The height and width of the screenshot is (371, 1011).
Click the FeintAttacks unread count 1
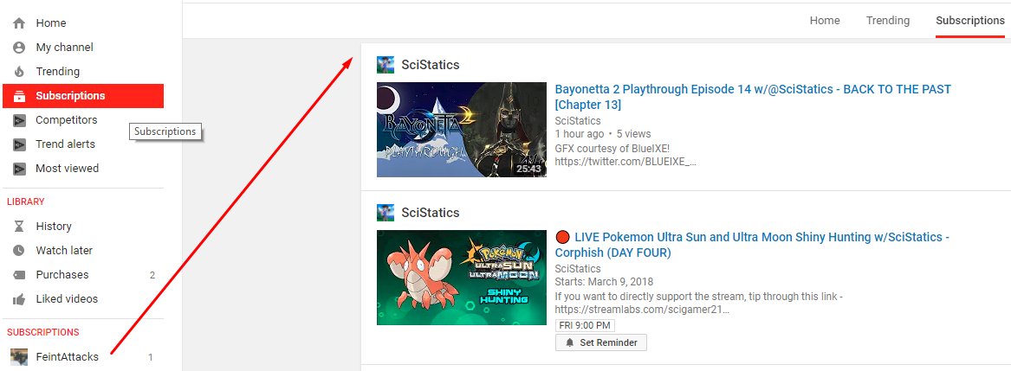[x=151, y=357]
